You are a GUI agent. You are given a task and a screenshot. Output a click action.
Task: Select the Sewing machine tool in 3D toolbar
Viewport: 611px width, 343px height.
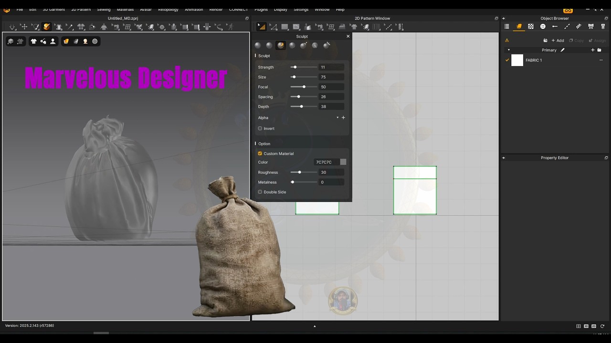click(116, 27)
